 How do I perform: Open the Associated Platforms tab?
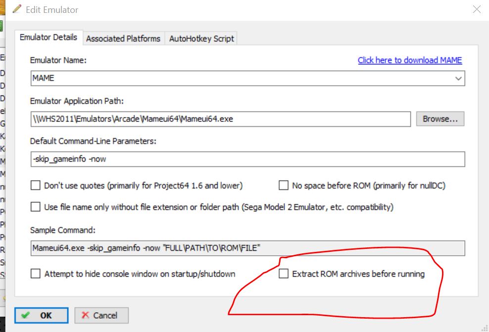pyautogui.click(x=124, y=39)
